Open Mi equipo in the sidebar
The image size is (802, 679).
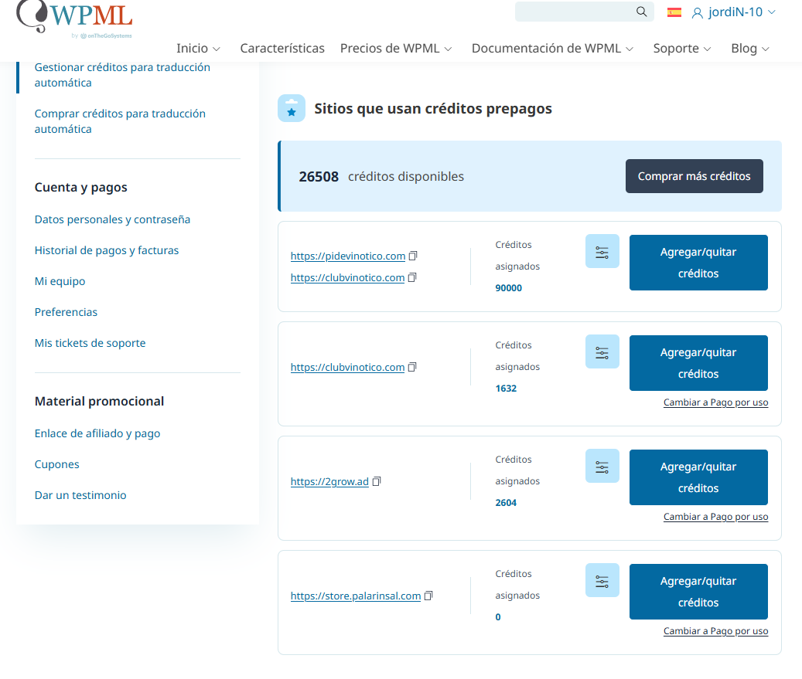tap(60, 281)
